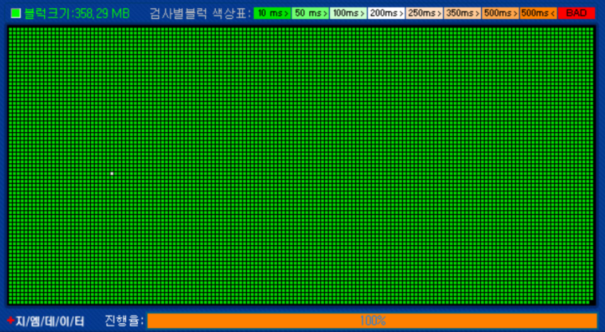605x332 pixels.
Task: Click the orange 100% progress bar
Action: pos(372,320)
